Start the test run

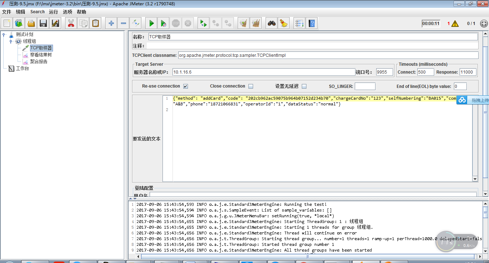151,23
